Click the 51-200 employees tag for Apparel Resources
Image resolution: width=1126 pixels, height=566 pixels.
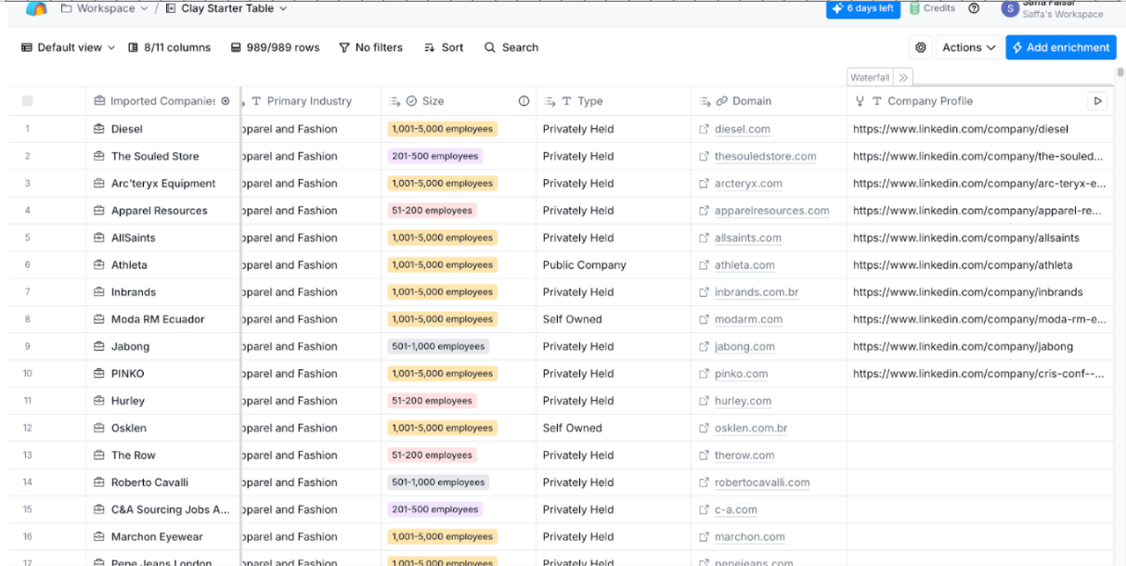click(x=433, y=211)
